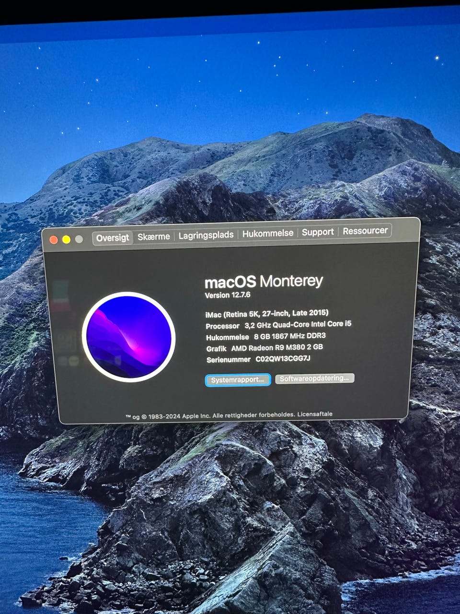Click the Serienummer label
The image size is (460, 614).
coord(229,359)
